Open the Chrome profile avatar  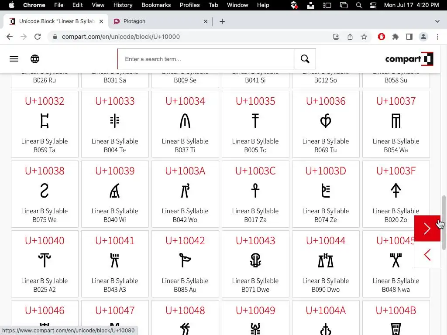coord(423,37)
